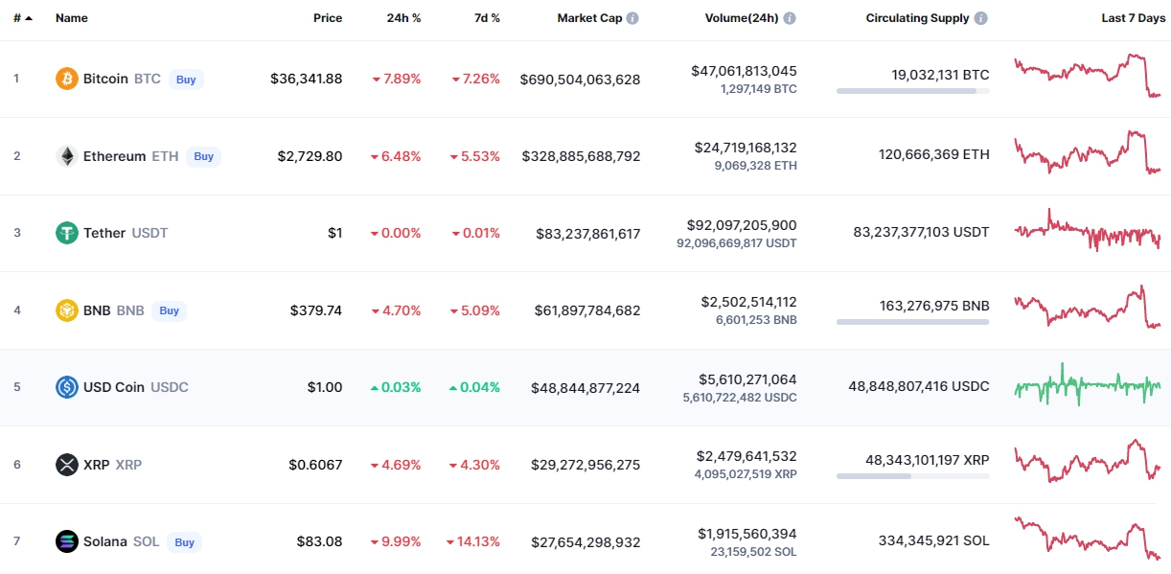Sort table by 7d % column header
Screen dimensions: 1171x574
coord(487,18)
